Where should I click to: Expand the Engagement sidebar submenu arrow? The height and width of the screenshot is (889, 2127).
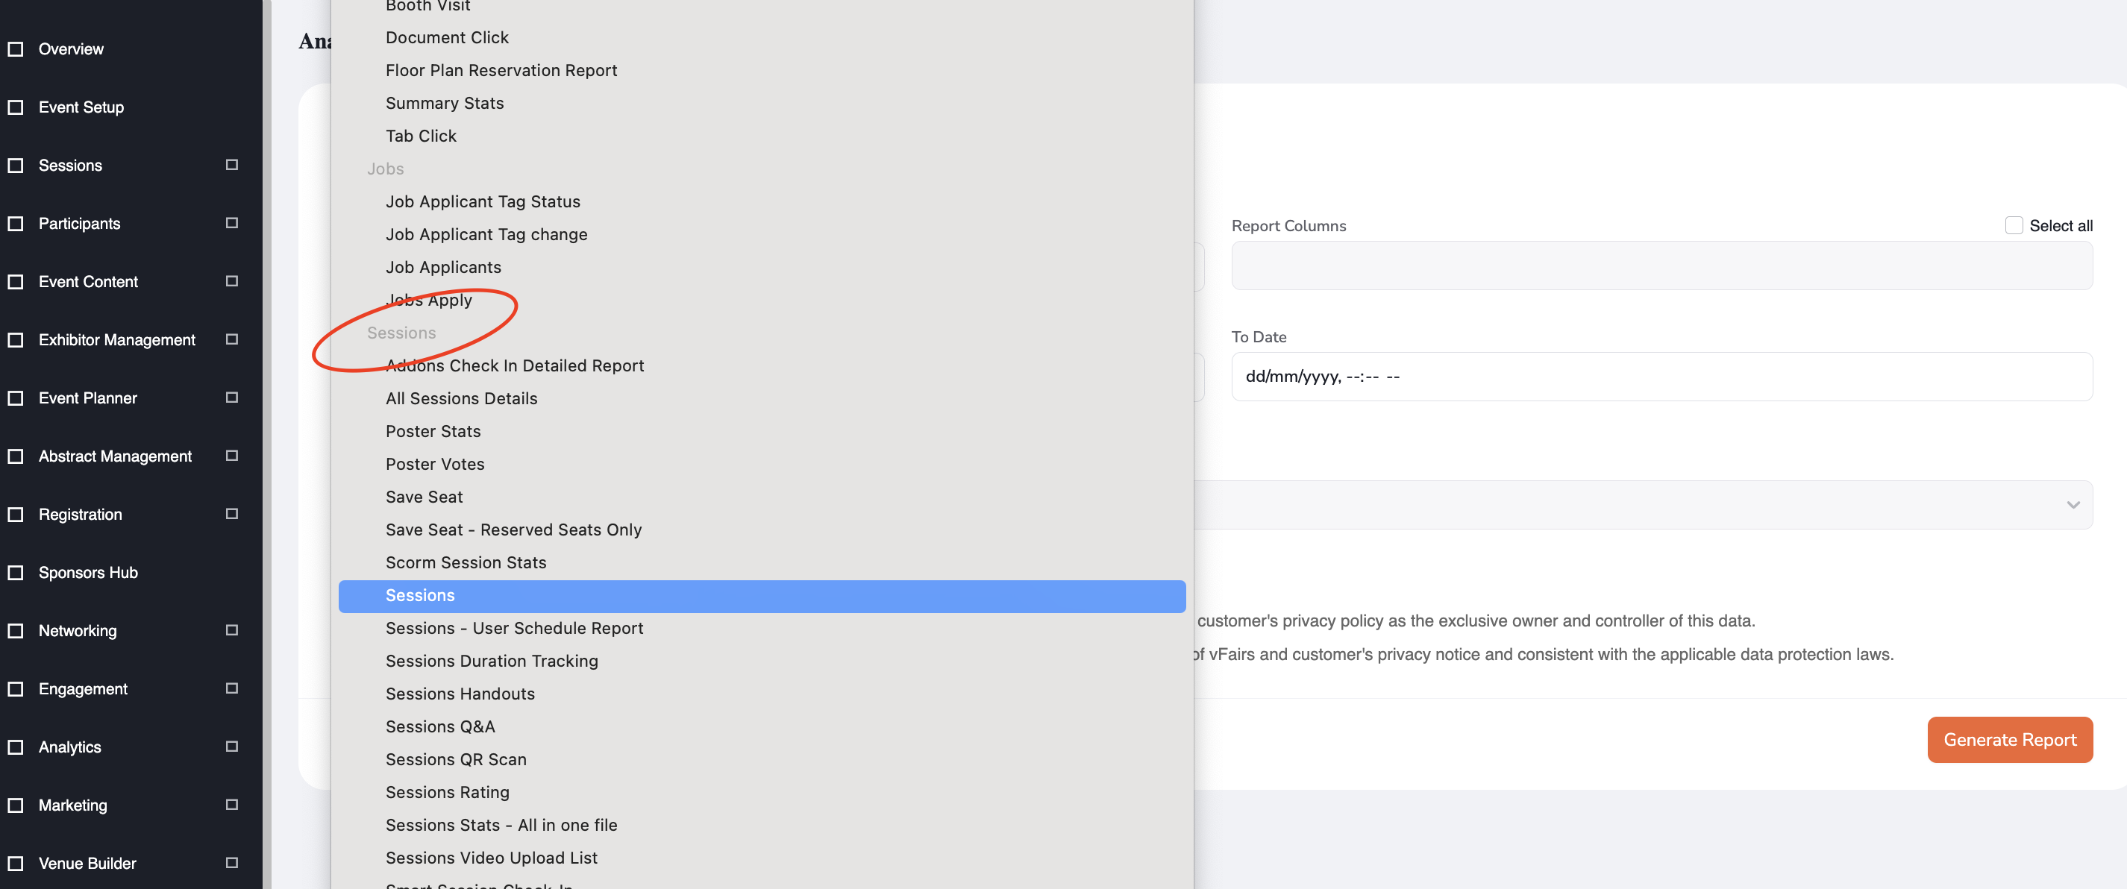[x=232, y=688]
